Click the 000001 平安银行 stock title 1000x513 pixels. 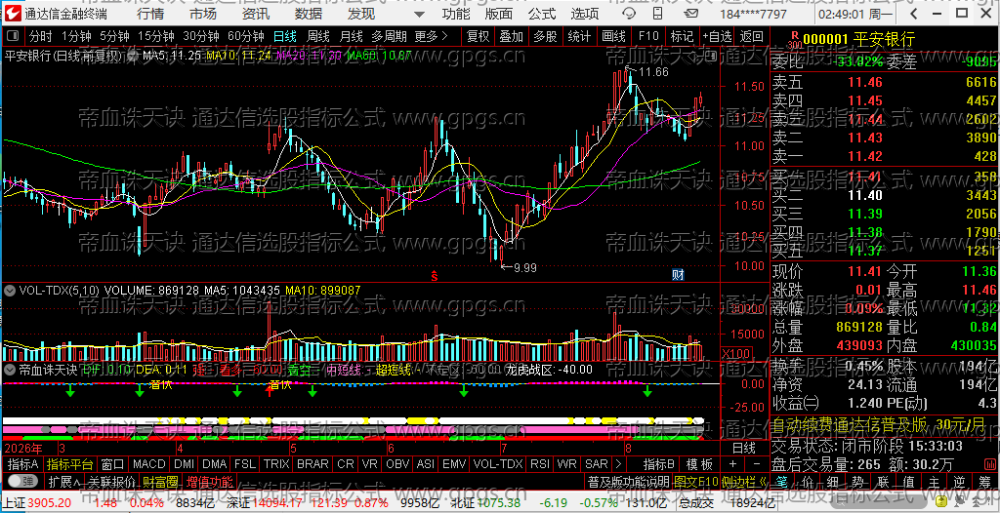click(859, 41)
